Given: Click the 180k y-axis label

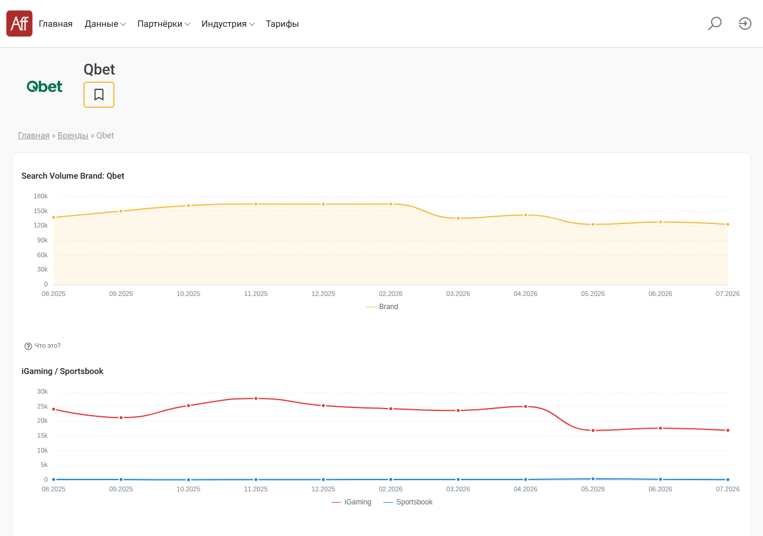Looking at the screenshot, I should (x=41, y=197).
